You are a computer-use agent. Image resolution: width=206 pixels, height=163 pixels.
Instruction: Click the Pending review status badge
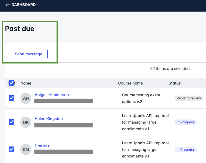click(189, 98)
